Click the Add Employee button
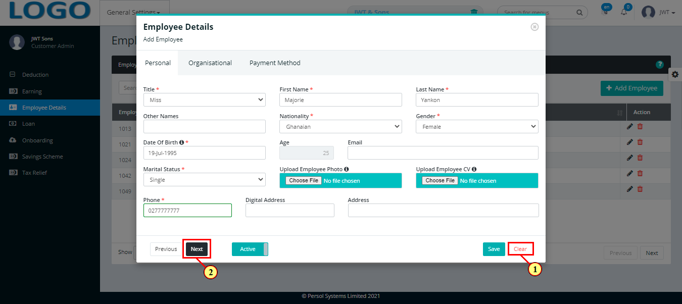 coord(632,88)
